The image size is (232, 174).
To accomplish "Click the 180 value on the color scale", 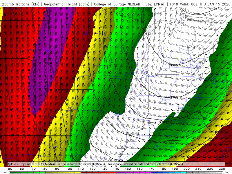I will click(x=163, y=169).
